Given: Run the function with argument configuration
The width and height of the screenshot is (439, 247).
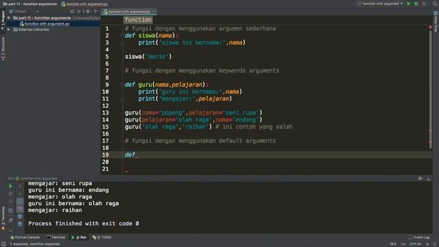Looking at the screenshot, I should pos(409,4).
